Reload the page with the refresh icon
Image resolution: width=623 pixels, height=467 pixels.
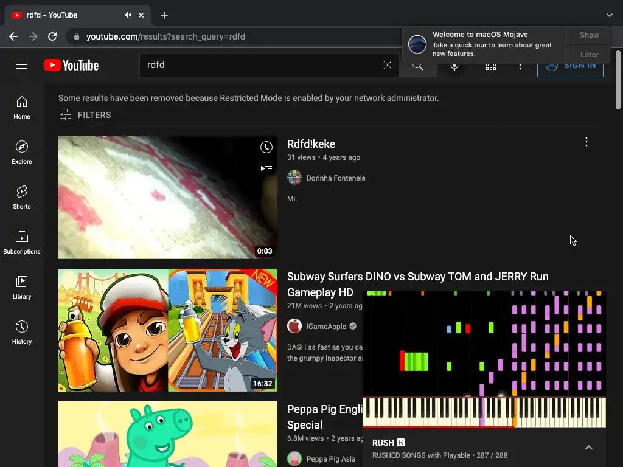(52, 36)
